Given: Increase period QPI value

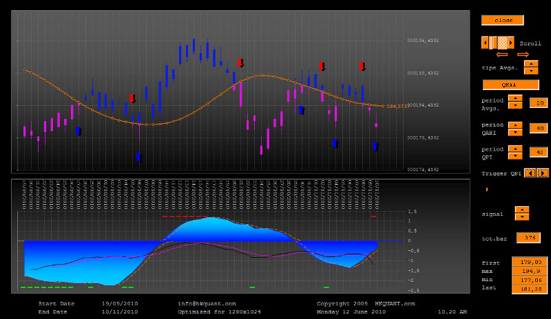Looking at the screenshot, I should [x=515, y=148].
